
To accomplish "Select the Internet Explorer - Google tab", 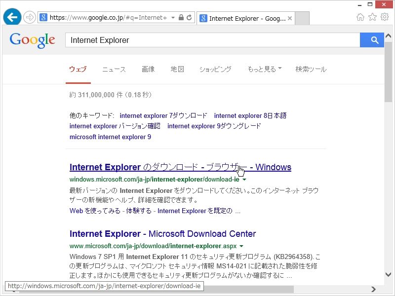I will point(245,18).
